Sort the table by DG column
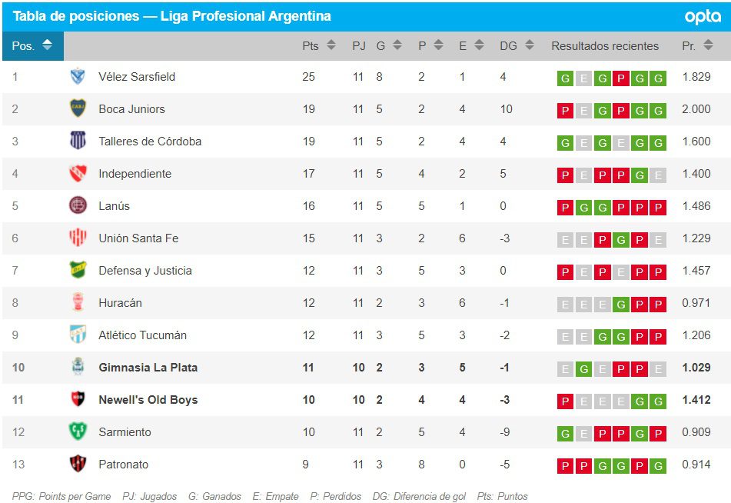 pos(517,46)
